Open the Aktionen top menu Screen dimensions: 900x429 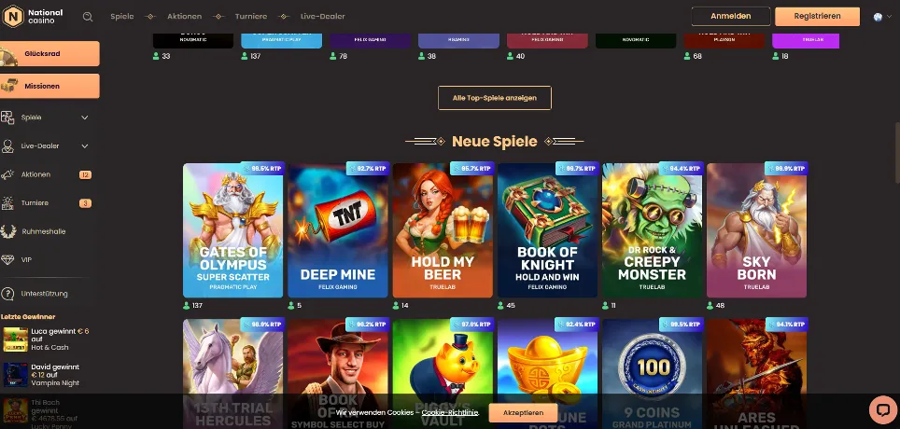tap(184, 17)
